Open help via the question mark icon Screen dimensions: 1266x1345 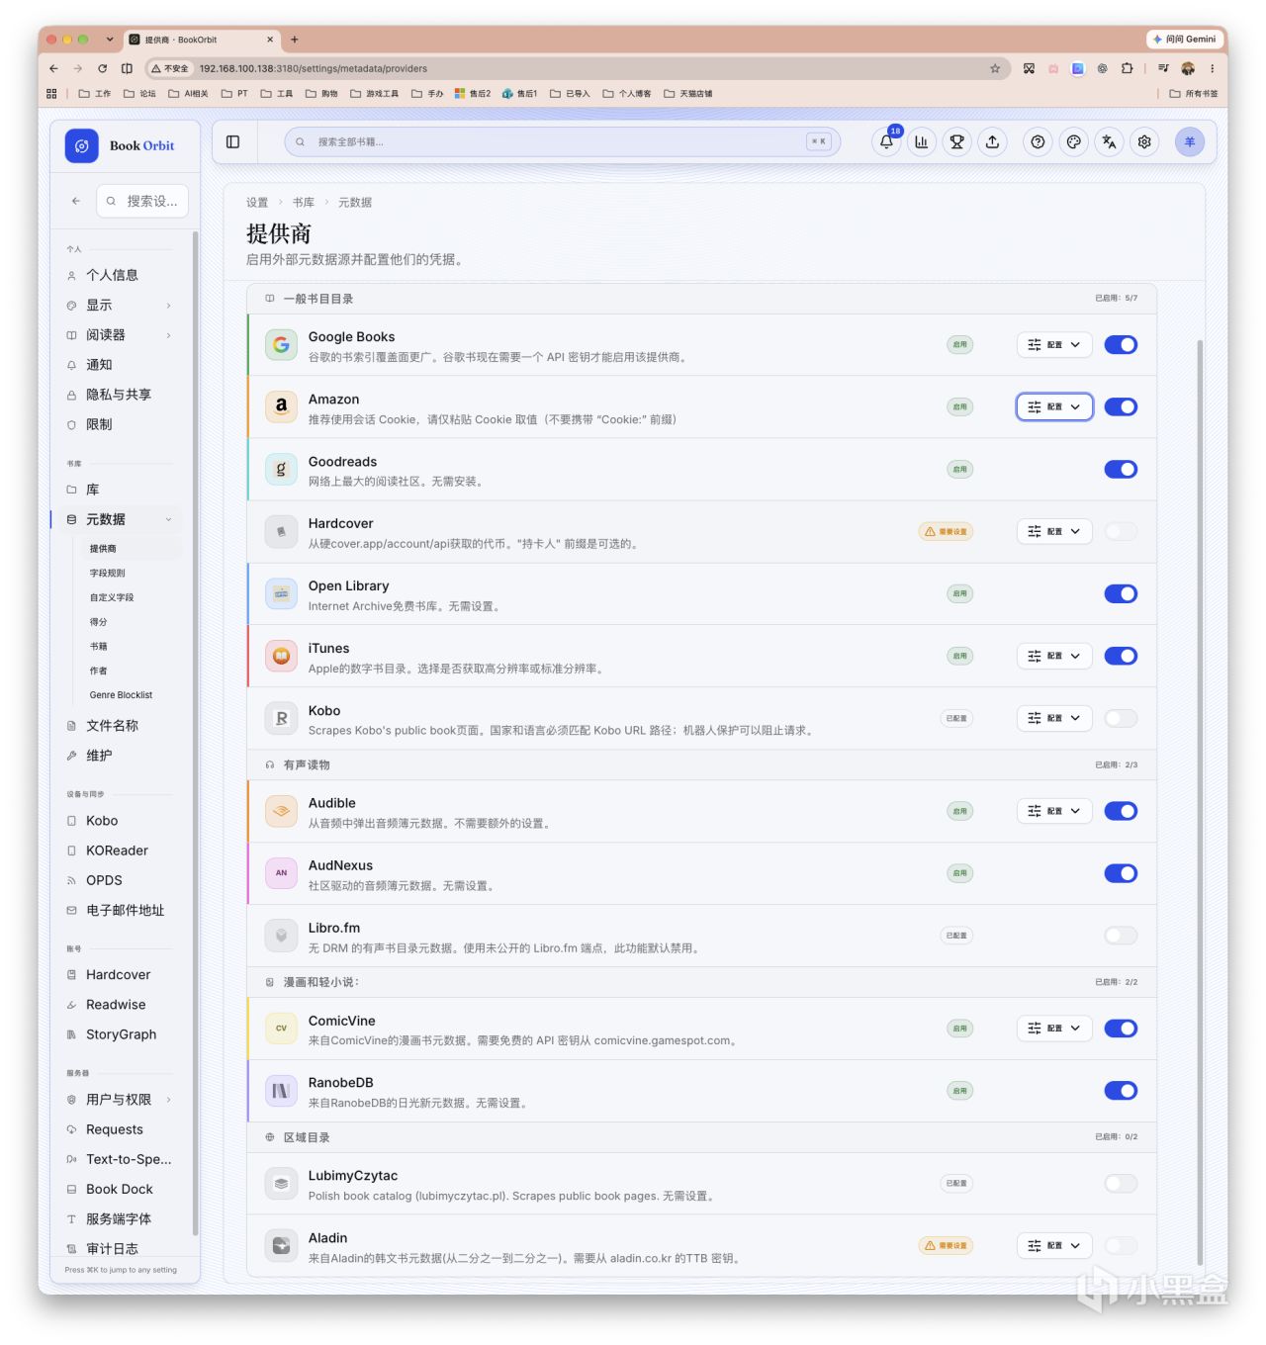pyautogui.click(x=1038, y=142)
